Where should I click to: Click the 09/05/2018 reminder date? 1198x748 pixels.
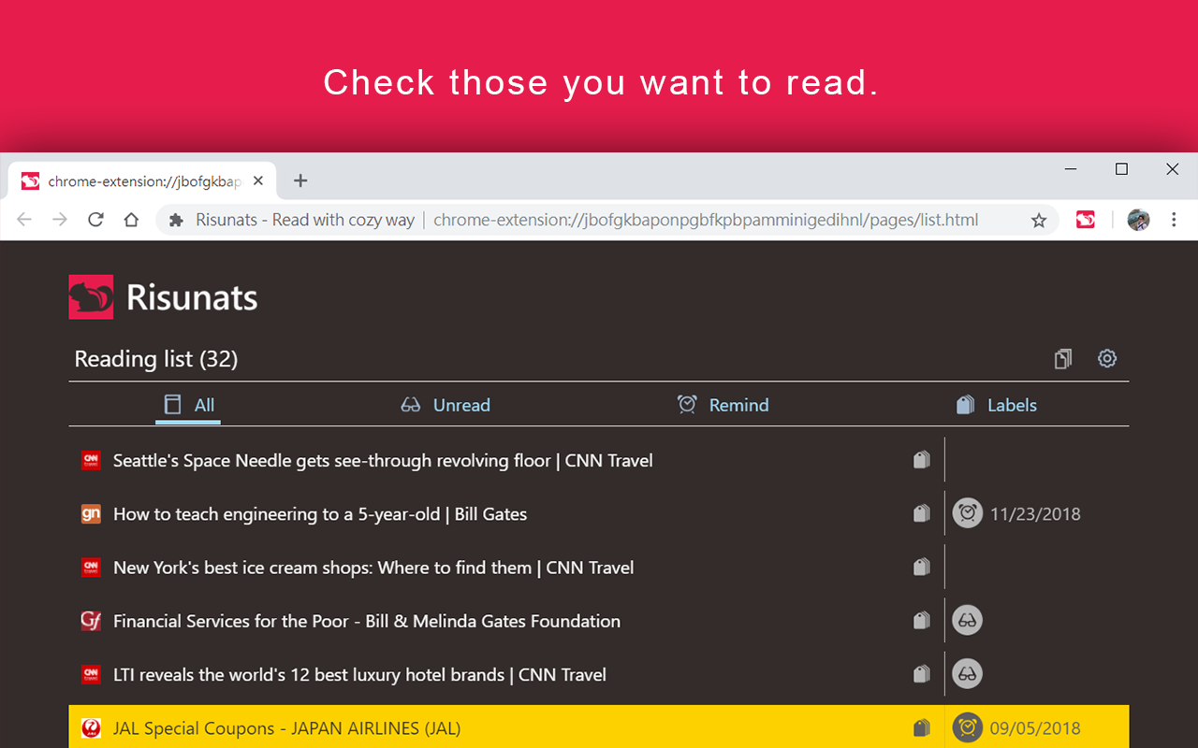pyautogui.click(x=1035, y=727)
